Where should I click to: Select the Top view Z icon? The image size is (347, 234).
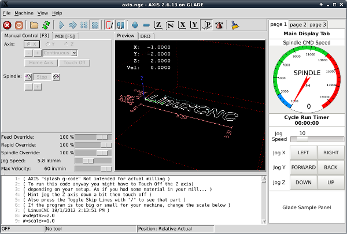[x=158, y=25]
